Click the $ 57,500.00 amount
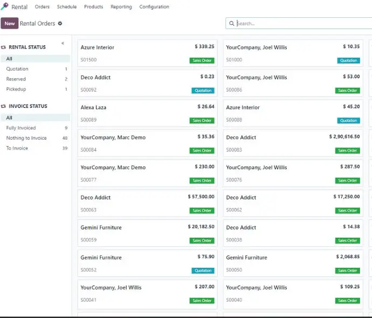The height and width of the screenshot is (318, 372). 201,197
